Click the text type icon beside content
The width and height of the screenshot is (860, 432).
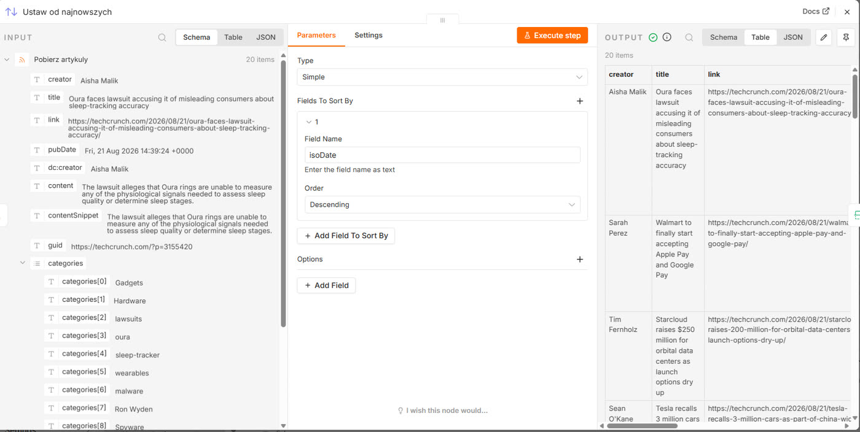(x=37, y=186)
